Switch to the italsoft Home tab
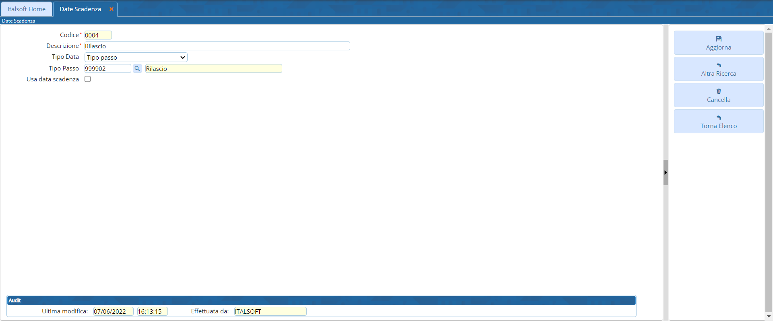This screenshot has height=321, width=773. (x=27, y=9)
